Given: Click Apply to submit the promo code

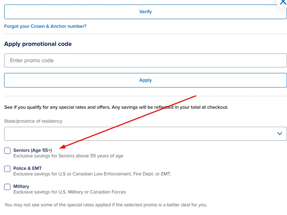Looking at the screenshot, I should (145, 80).
